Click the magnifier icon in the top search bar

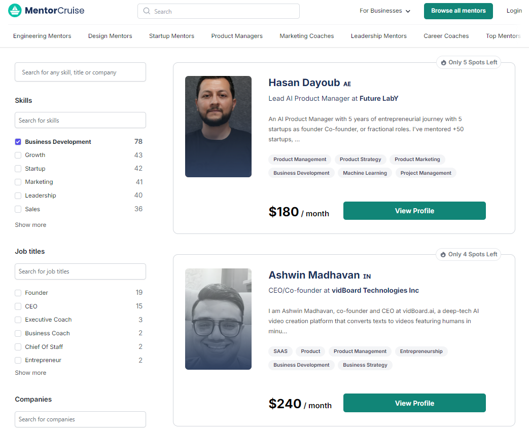pos(147,11)
